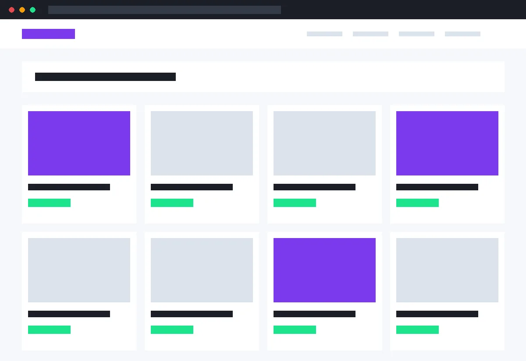Open the gray thumbnail of the top-row third card
The image size is (526, 361).
pos(324,143)
